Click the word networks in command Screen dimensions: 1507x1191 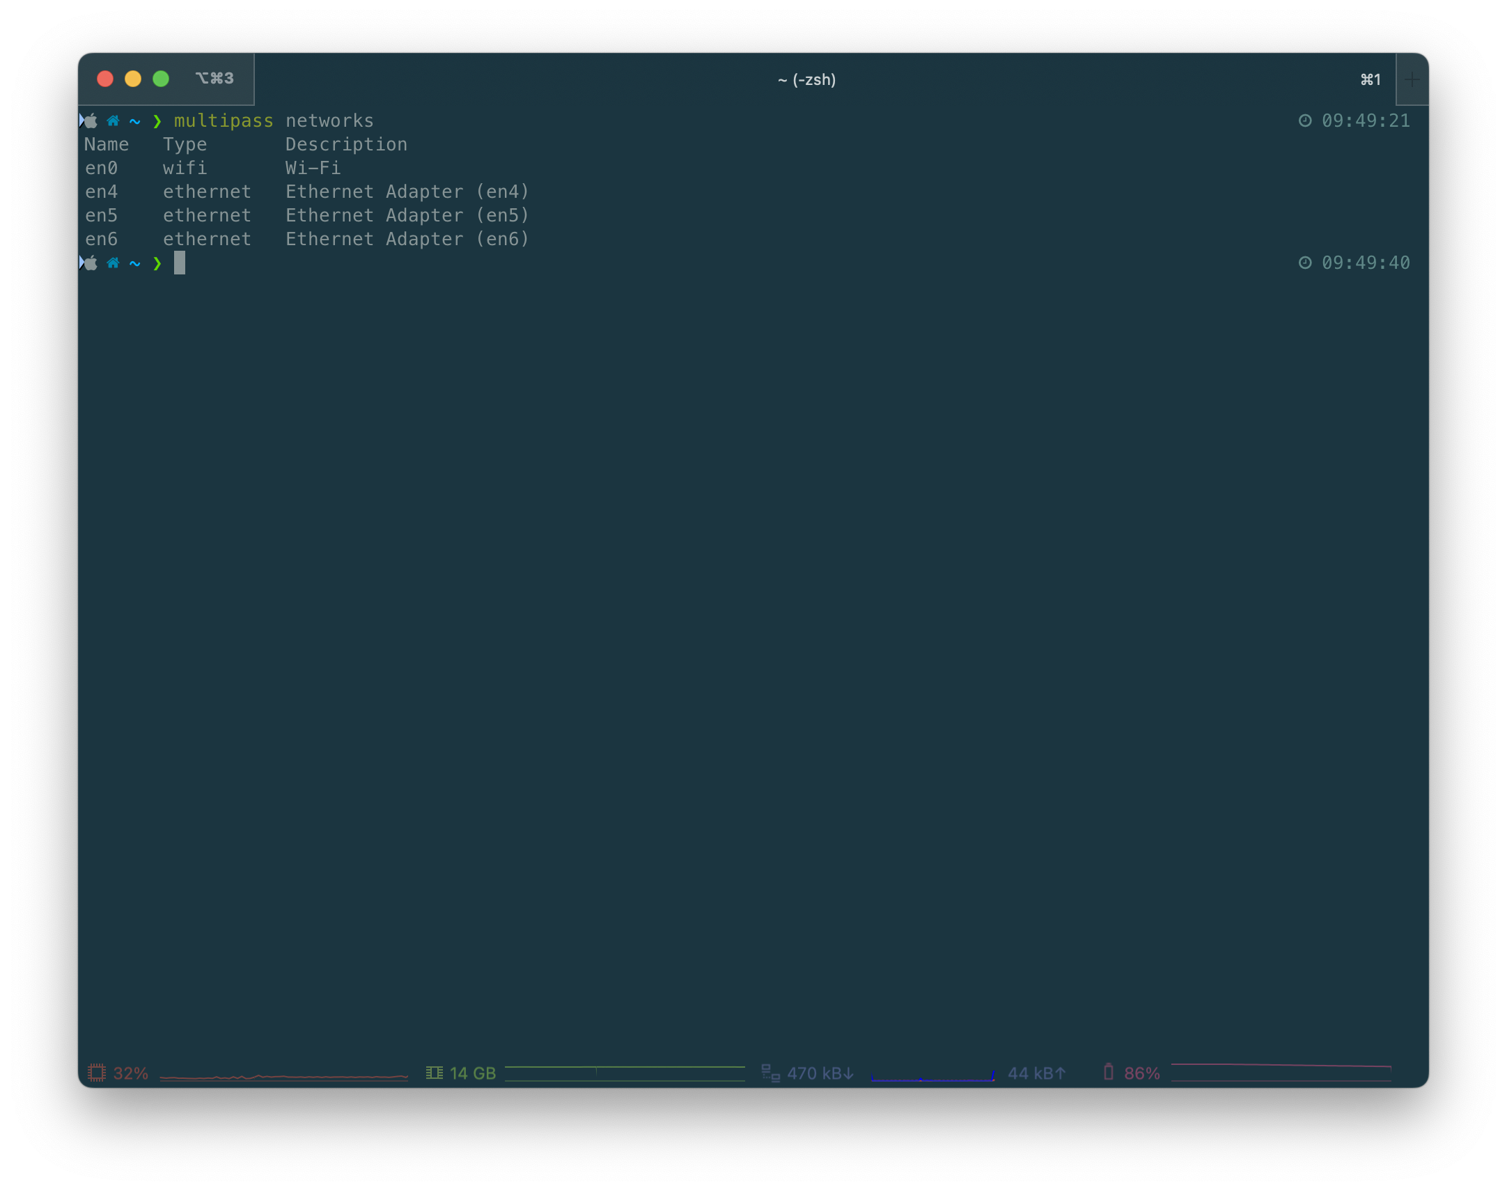coord(329,120)
